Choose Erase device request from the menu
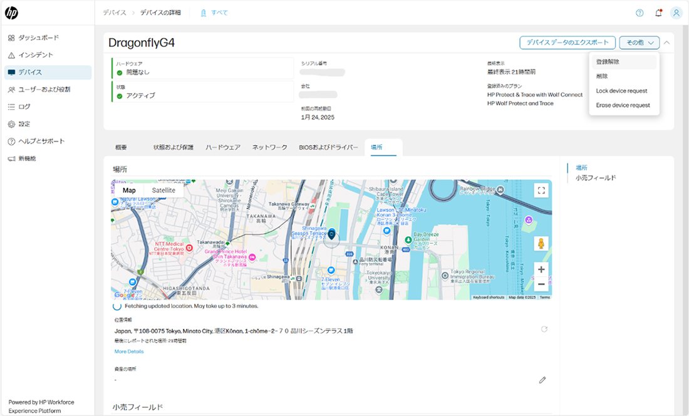The width and height of the screenshot is (689, 416). click(x=624, y=105)
